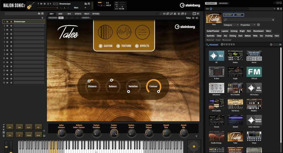Open the results list settings gear
The width and height of the screenshot is (283, 153).
pyautogui.click(x=271, y=44)
